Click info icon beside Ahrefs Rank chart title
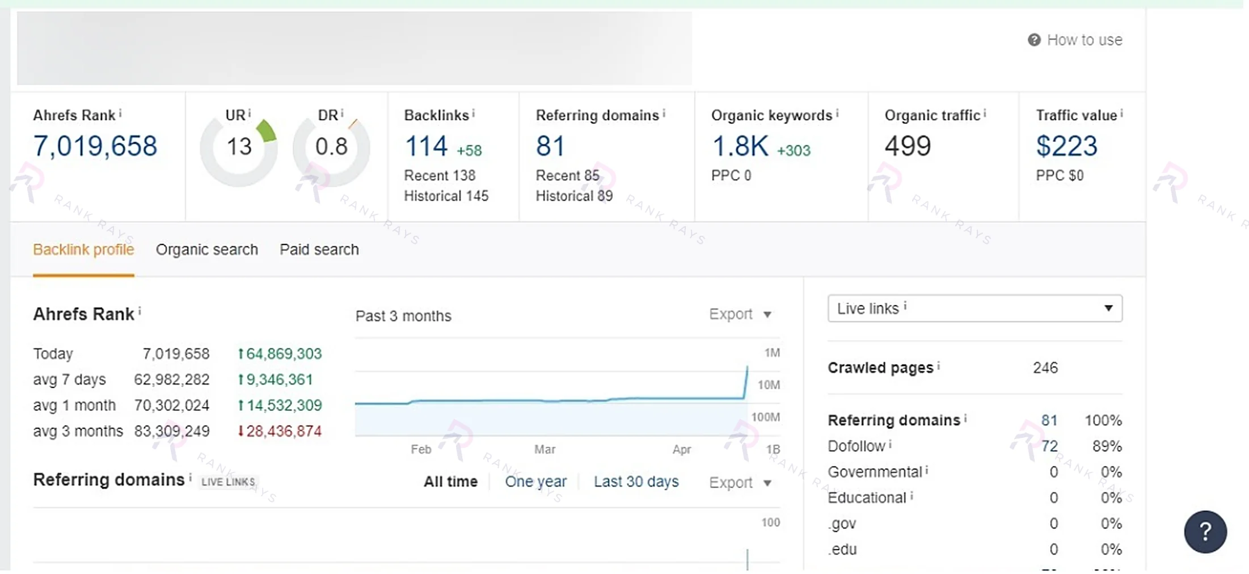This screenshot has width=1249, height=574. click(140, 311)
